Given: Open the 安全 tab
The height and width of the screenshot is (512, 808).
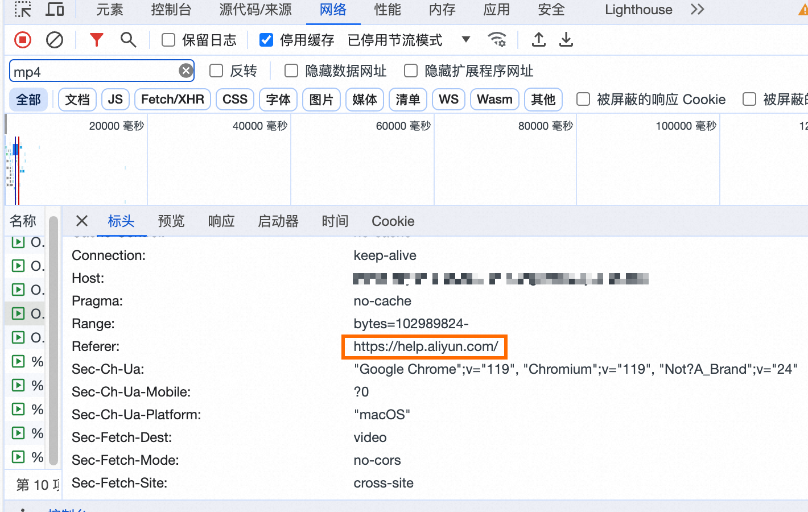Looking at the screenshot, I should [x=551, y=10].
